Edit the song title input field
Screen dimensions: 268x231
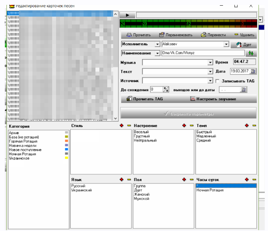(x=203, y=53)
